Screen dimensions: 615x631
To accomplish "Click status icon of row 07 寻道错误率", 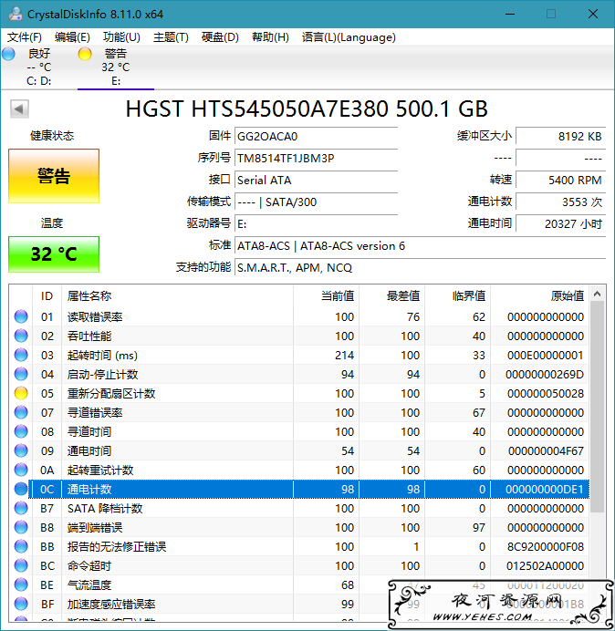I will [21, 412].
